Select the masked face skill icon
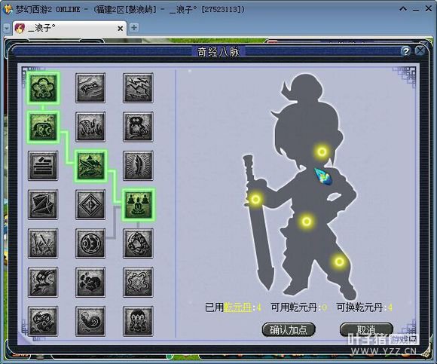The height and width of the screenshot is (364, 437). pos(138,127)
